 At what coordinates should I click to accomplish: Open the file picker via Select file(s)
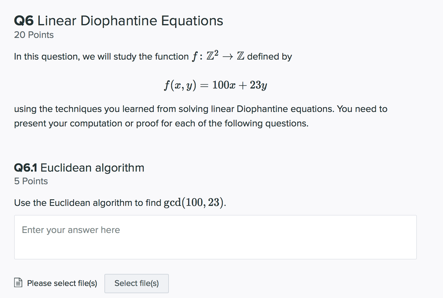(136, 283)
